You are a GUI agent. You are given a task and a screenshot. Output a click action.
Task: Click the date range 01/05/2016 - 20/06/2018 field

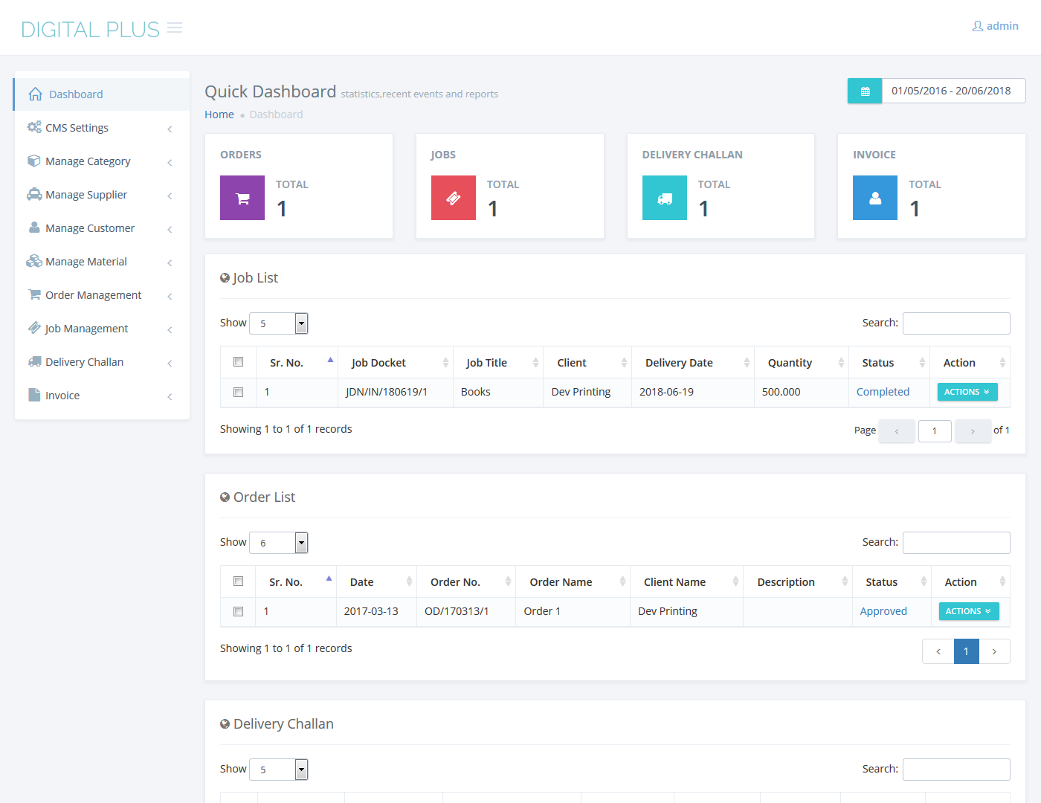(954, 91)
